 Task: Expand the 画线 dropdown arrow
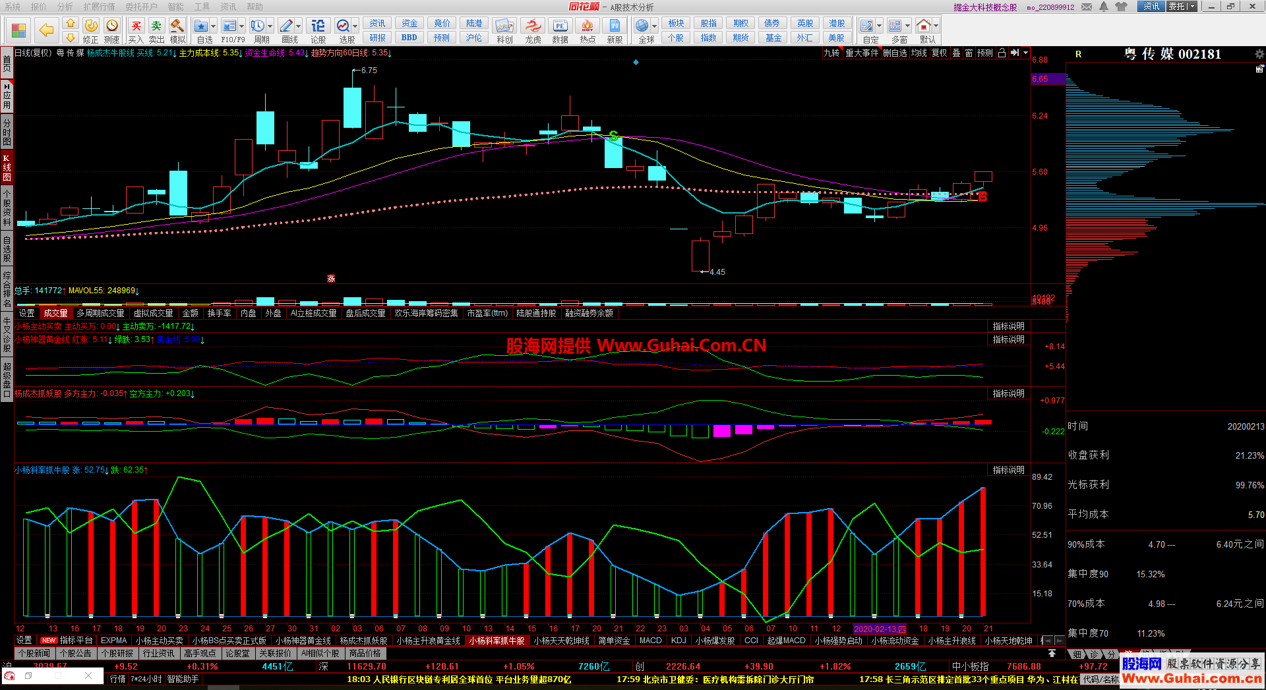point(299,26)
